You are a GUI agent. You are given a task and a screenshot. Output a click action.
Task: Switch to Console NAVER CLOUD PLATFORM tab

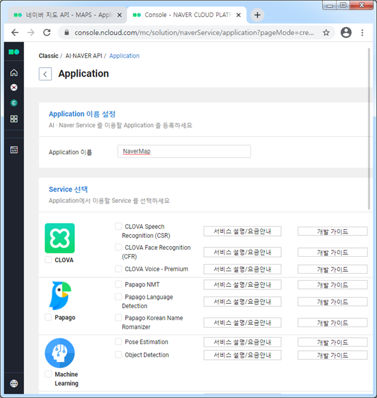(x=187, y=15)
